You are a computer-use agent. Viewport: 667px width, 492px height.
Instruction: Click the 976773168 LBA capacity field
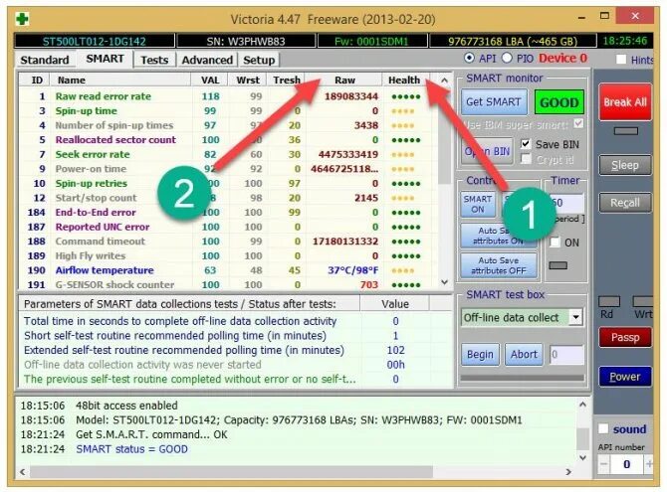513,41
